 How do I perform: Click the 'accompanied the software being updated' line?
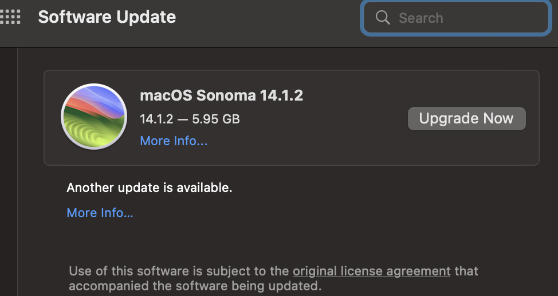tap(195, 285)
